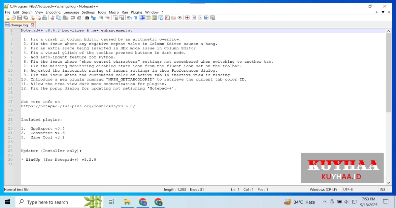Open the Window menu
The width and height of the screenshot is (396, 208).
[x=152, y=12]
